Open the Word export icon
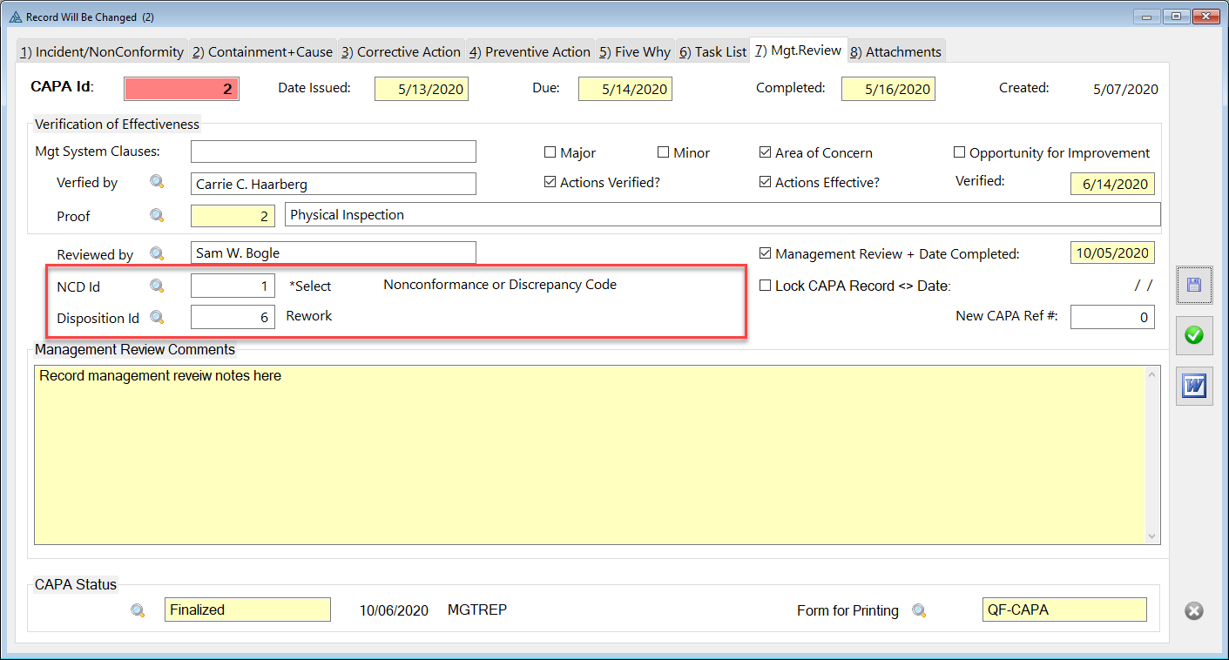1229x660 pixels. (x=1194, y=385)
